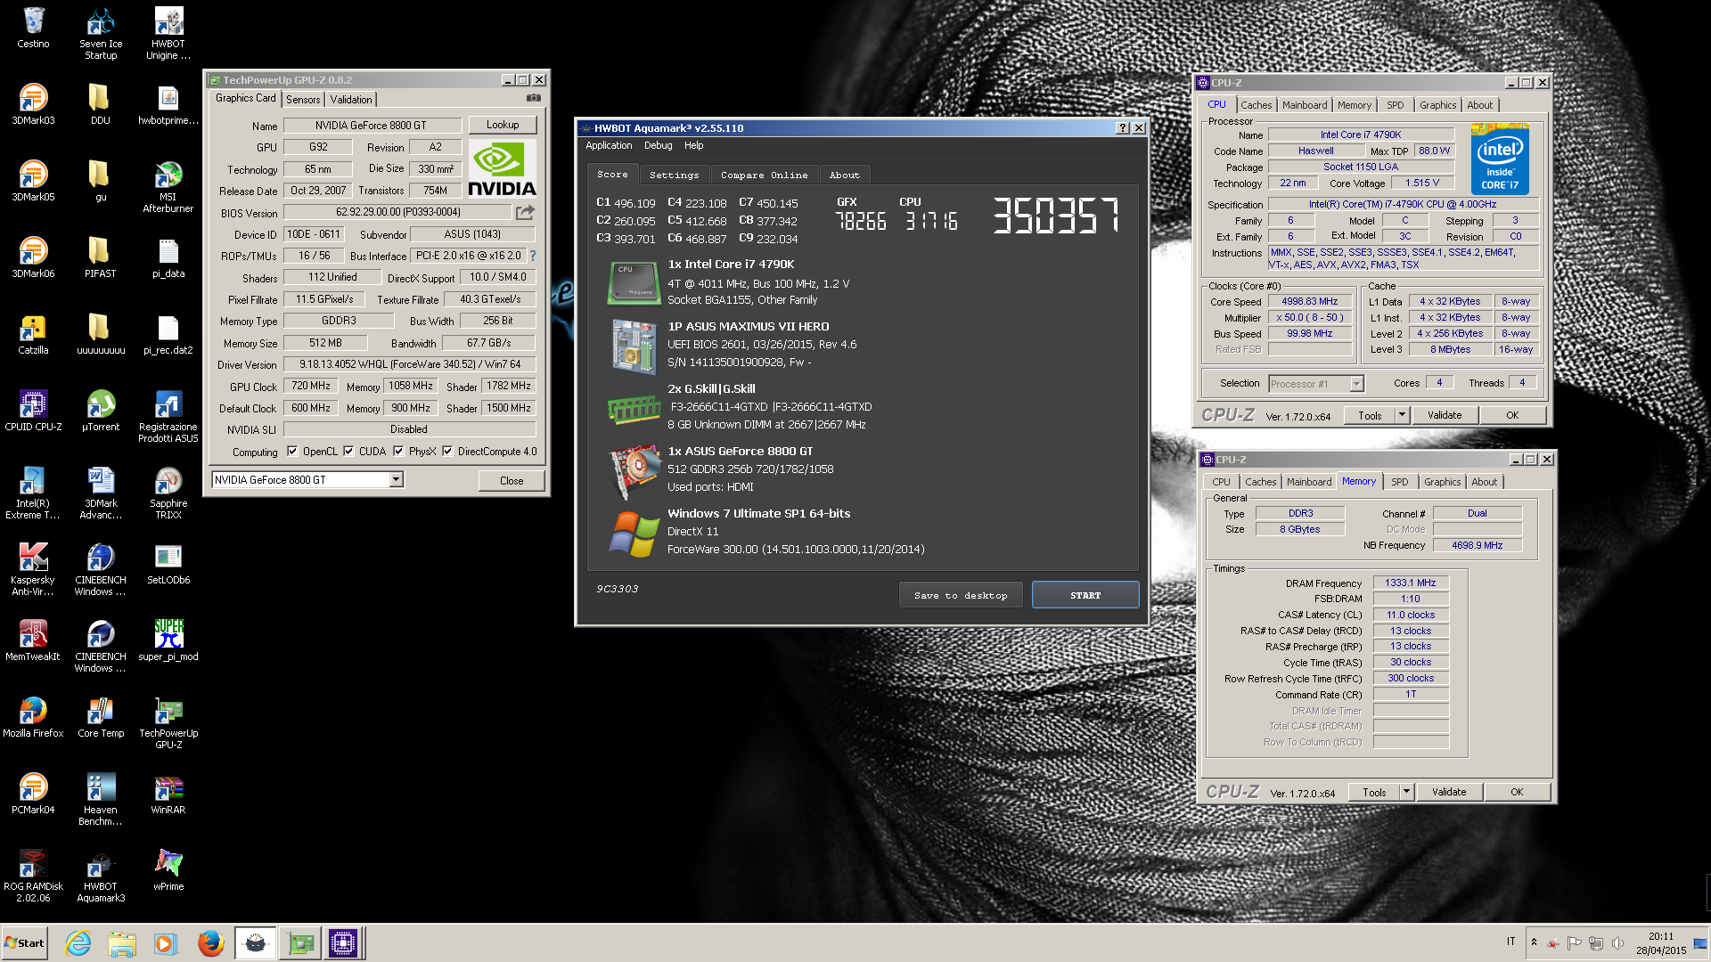
Task: Switch to Aquamark Settings tab
Action: click(674, 175)
